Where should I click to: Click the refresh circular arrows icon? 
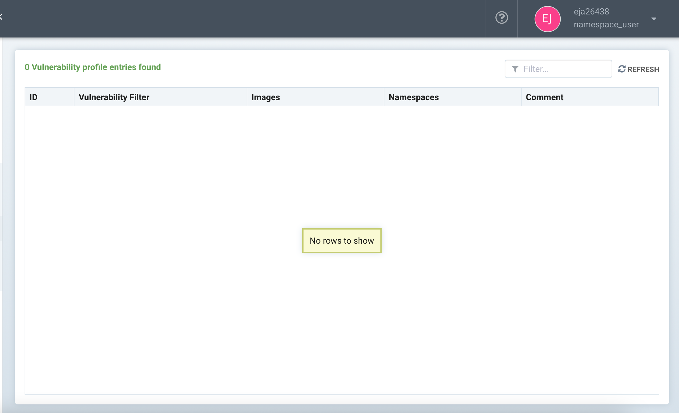tap(621, 69)
